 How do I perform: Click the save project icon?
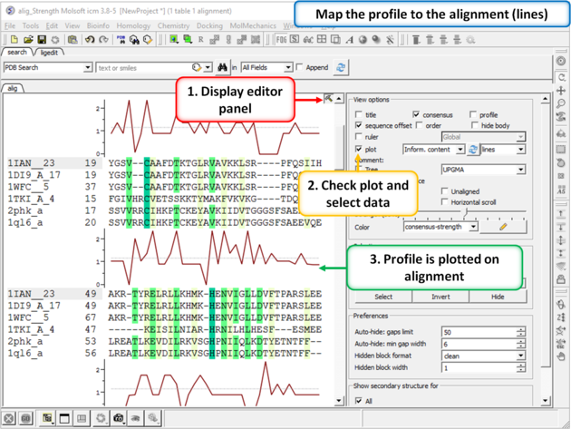tap(42, 40)
